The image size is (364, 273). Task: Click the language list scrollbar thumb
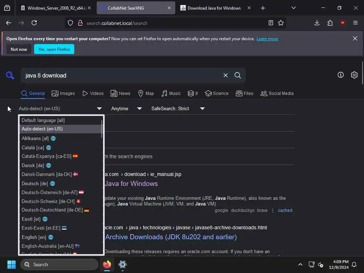pyautogui.click(x=102, y=129)
